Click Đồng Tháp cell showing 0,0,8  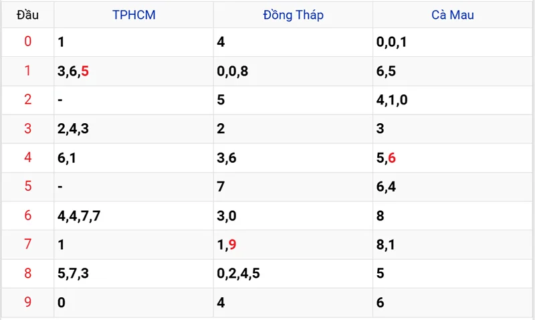pyautogui.click(x=233, y=71)
